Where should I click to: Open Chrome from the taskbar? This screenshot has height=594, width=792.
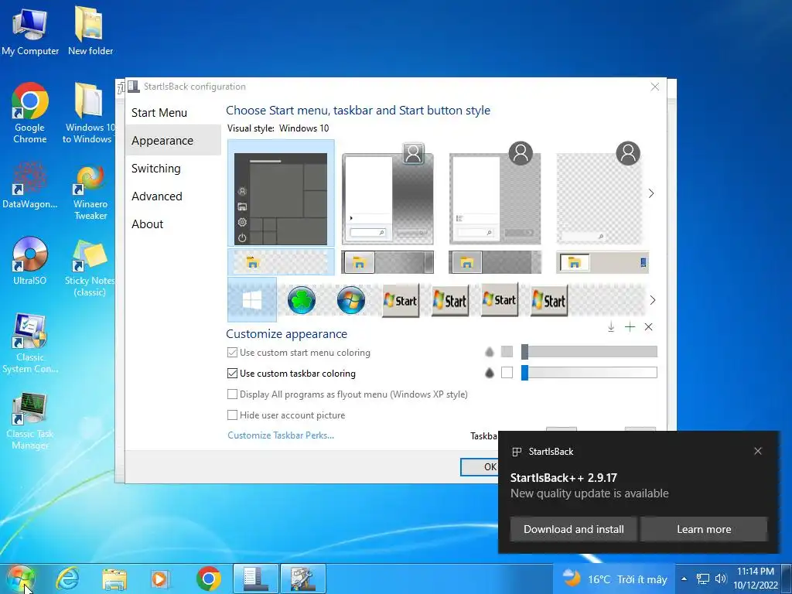pyautogui.click(x=209, y=579)
